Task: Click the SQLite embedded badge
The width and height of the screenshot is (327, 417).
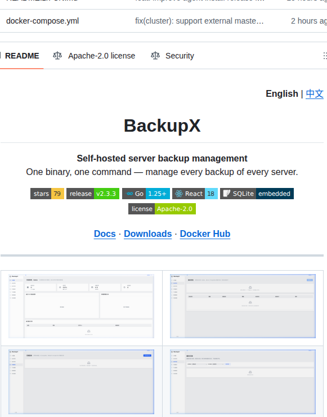Action: pos(257,194)
